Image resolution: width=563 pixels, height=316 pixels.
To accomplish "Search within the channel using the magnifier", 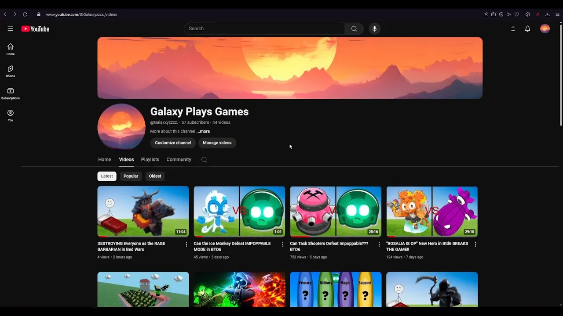I will [x=204, y=160].
